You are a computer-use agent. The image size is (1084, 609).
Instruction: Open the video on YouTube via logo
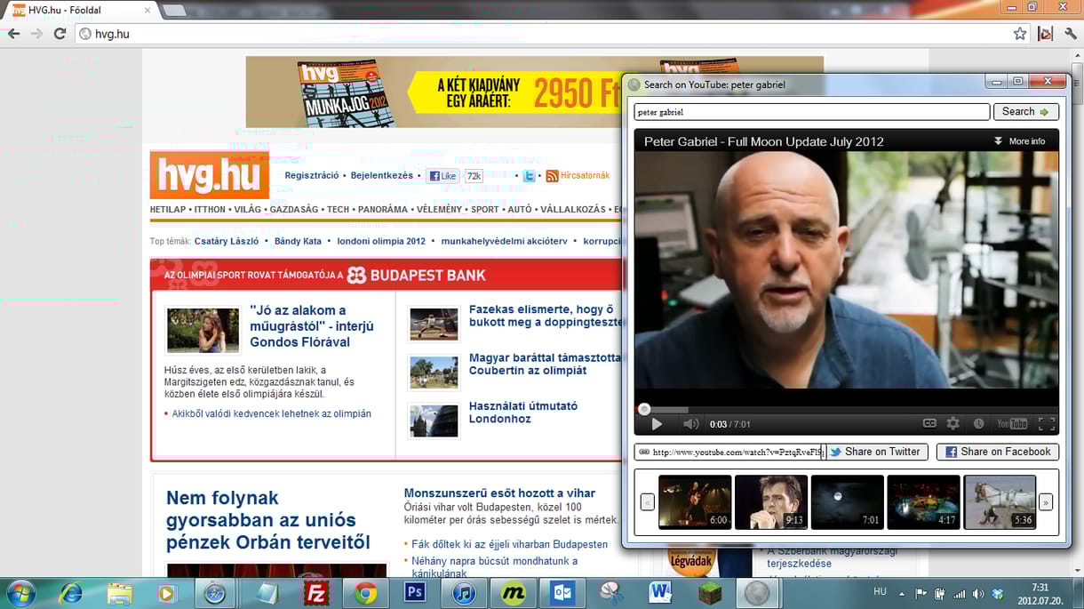pos(1012,424)
